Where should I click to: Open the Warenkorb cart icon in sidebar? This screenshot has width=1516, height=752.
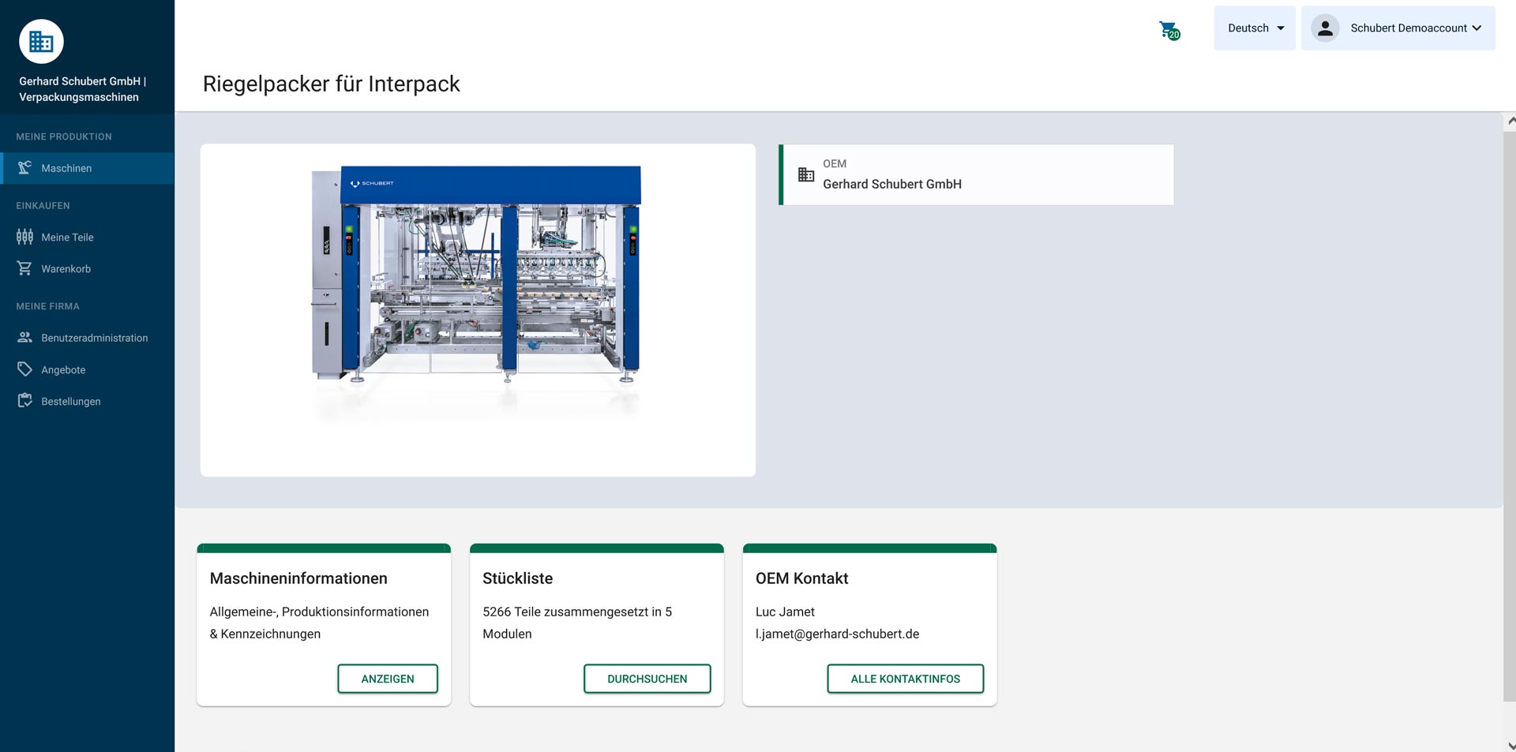(x=24, y=268)
